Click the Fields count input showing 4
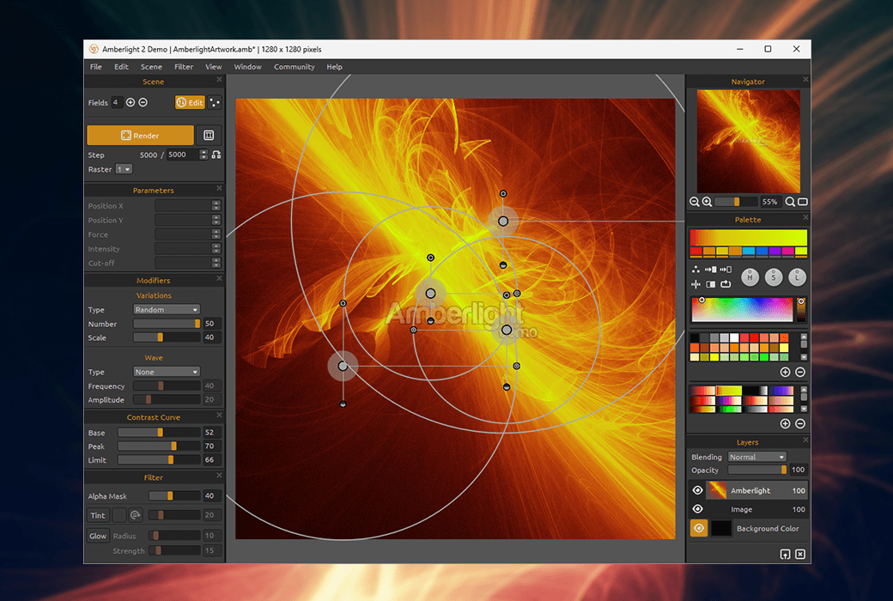Viewport: 893px width, 601px height. click(116, 102)
